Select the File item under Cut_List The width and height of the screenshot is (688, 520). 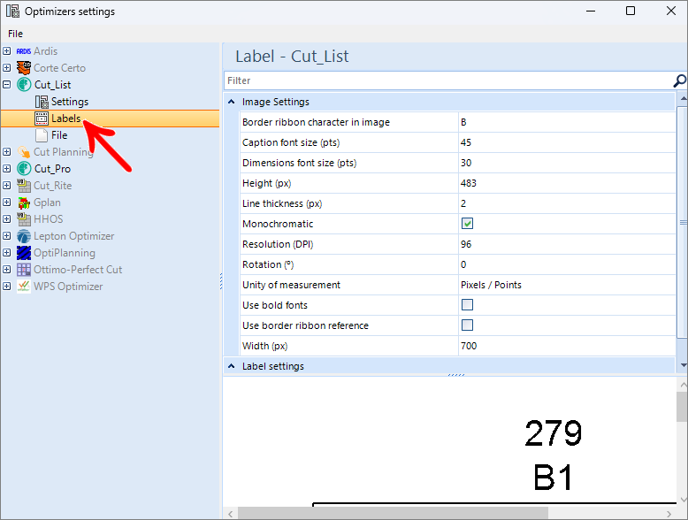(59, 135)
